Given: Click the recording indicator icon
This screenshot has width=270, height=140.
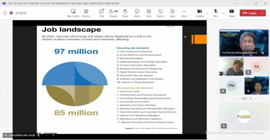Looking at the screenshot, I should click(x=11, y=13).
